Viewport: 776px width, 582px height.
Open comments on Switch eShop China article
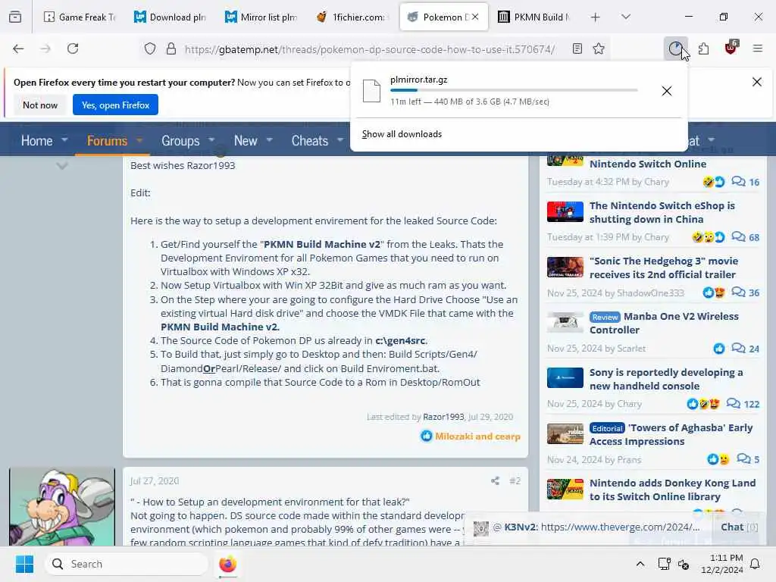(746, 237)
